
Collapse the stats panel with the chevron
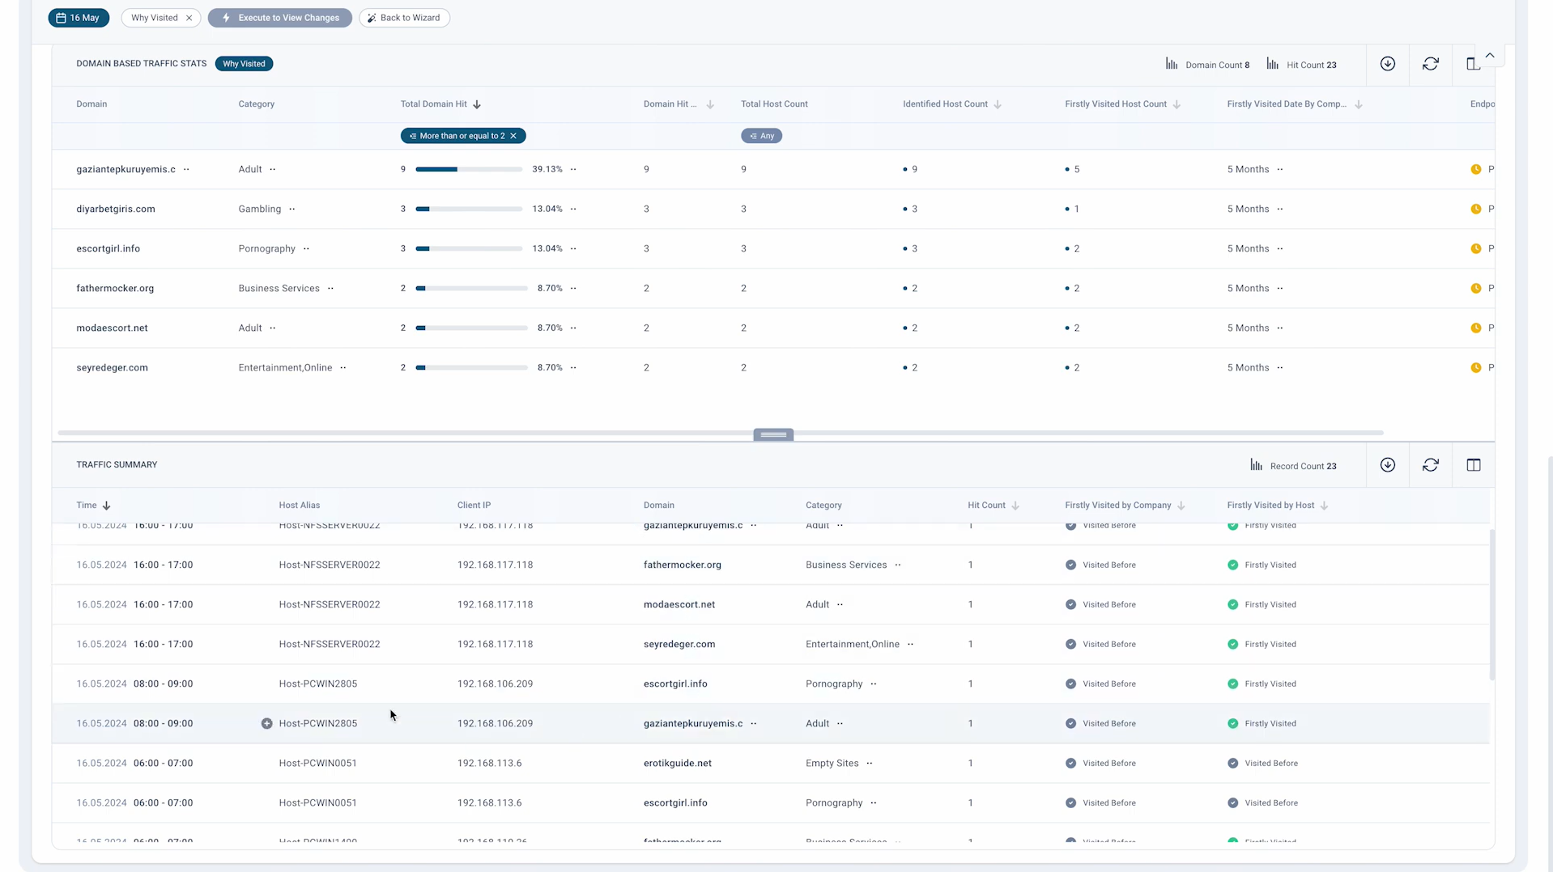click(1488, 55)
